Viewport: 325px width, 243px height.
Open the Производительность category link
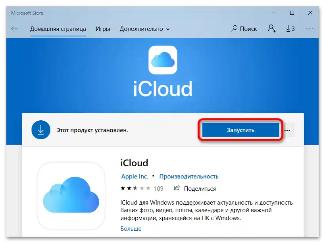(x=189, y=177)
